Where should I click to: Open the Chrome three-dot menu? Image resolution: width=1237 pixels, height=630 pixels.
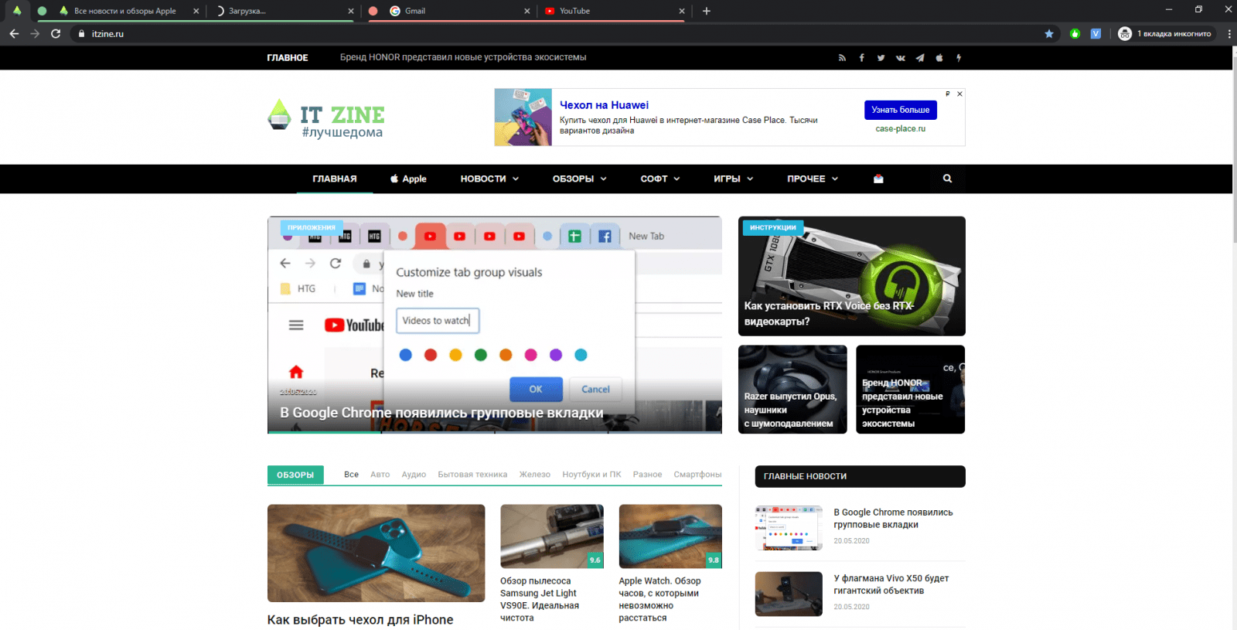point(1228,33)
